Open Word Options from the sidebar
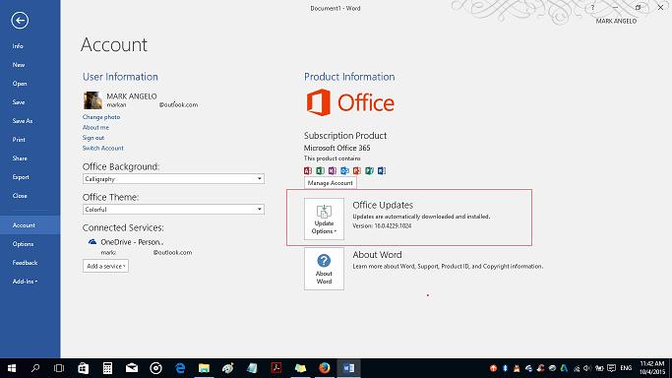This screenshot has width=672, height=378. point(23,244)
